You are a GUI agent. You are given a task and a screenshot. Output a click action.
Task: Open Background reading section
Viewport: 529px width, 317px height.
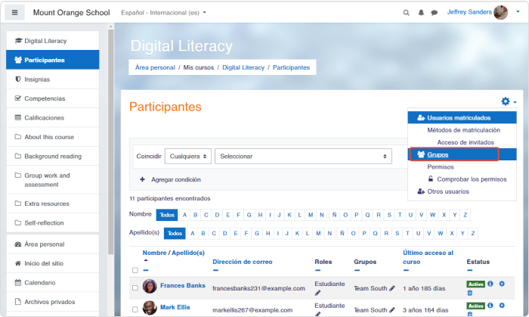pos(53,157)
